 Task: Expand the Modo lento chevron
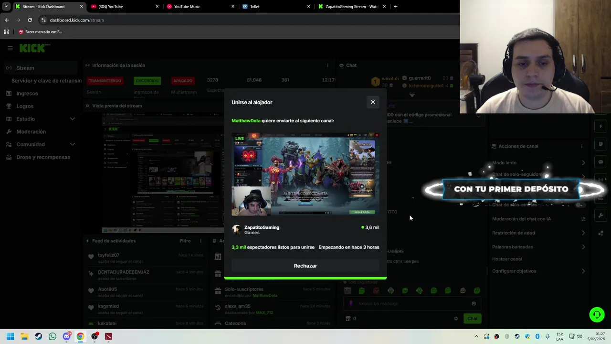coord(583,163)
